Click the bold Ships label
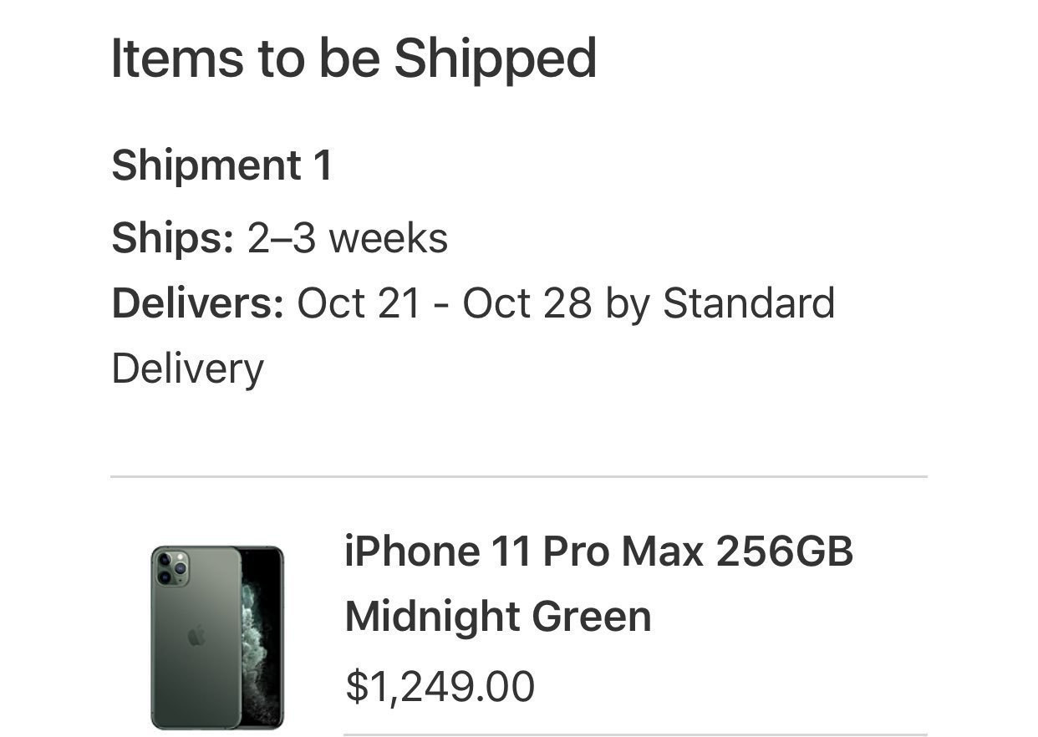This screenshot has width=1038, height=737. [x=172, y=238]
